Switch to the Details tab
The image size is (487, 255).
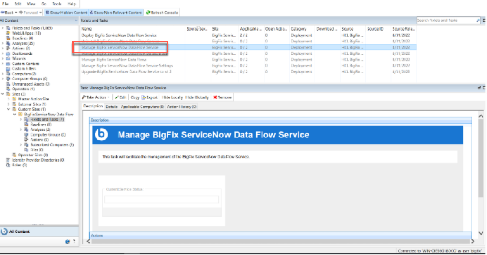click(x=112, y=107)
